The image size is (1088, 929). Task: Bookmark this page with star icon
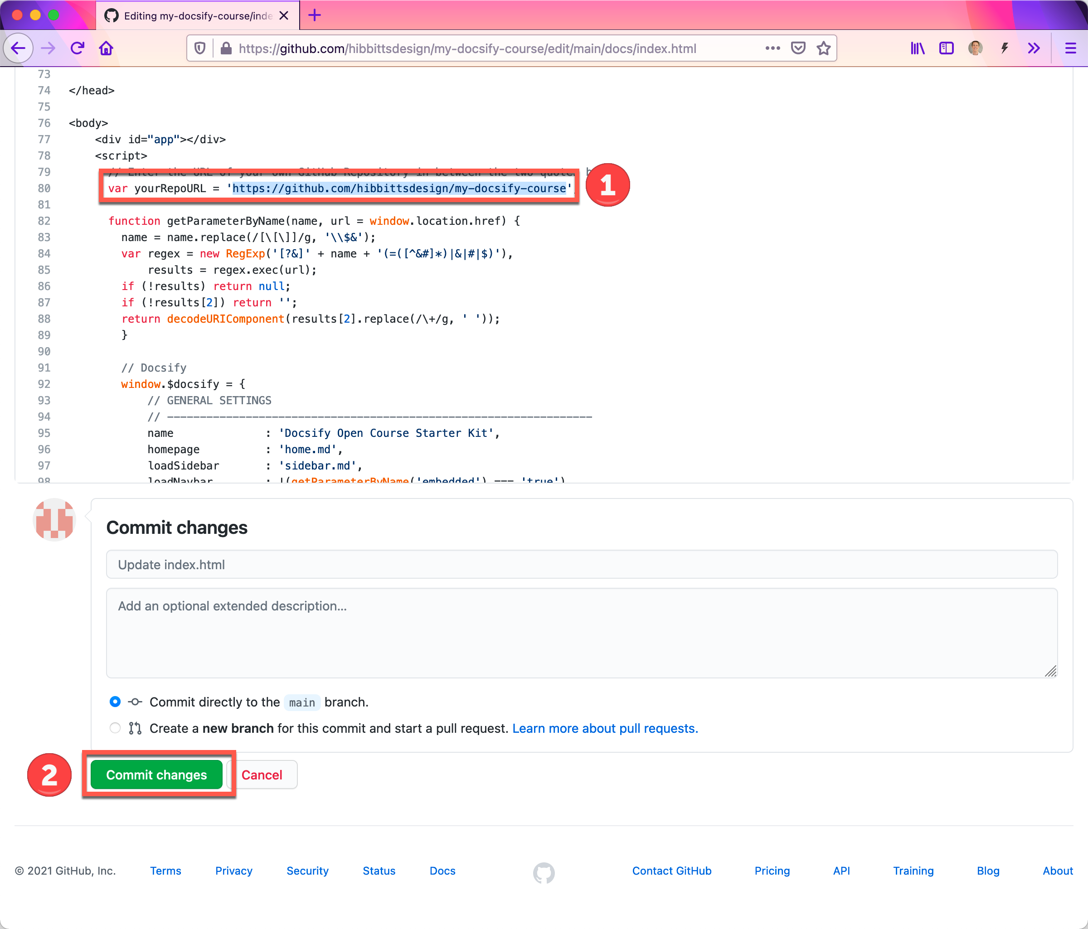[823, 48]
